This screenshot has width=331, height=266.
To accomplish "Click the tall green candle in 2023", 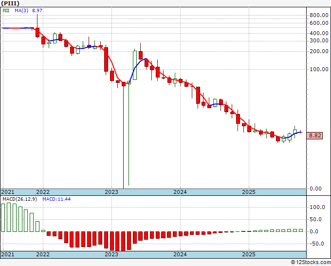I will pyautogui.click(x=135, y=65).
